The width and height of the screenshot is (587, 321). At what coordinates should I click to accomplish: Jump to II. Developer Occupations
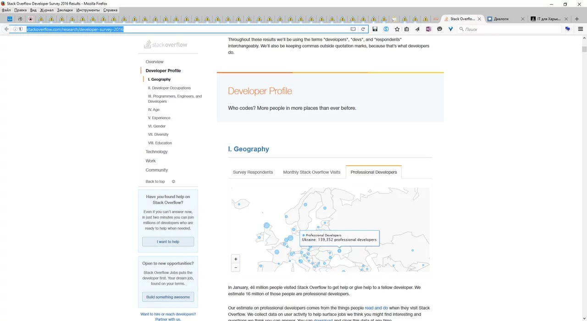pyautogui.click(x=169, y=88)
